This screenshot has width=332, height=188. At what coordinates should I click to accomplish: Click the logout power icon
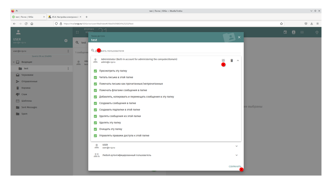point(317,32)
